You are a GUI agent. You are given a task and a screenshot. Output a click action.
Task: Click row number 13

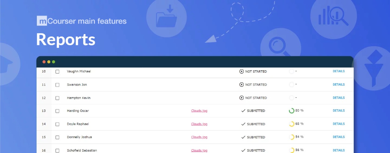tap(44, 111)
